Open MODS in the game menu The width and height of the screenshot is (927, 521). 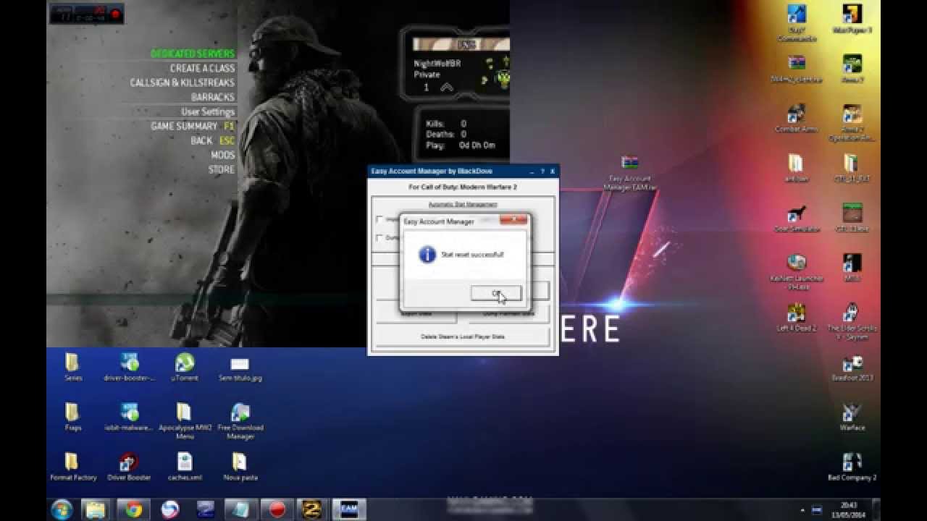pos(223,155)
